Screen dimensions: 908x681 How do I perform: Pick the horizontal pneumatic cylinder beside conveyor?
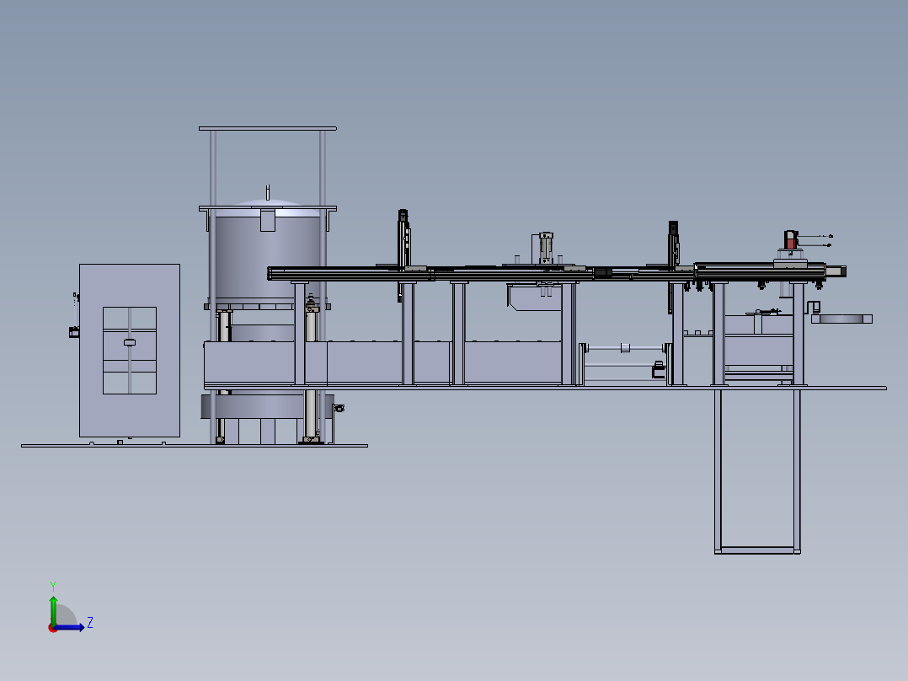(x=624, y=348)
